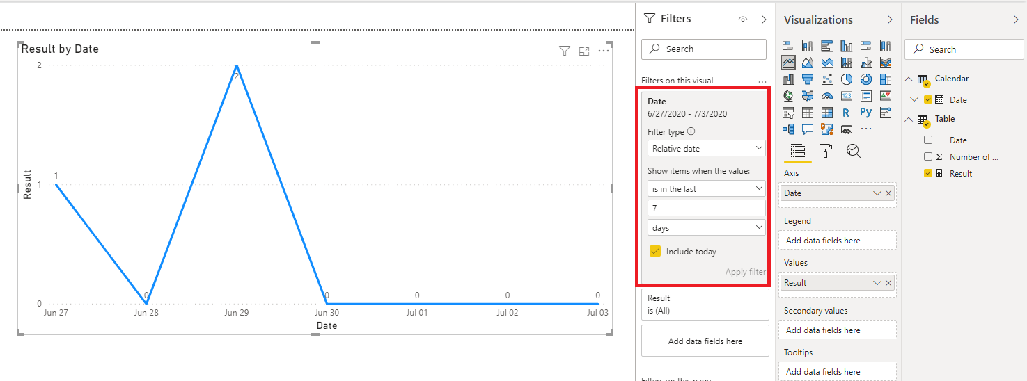The height and width of the screenshot is (381, 1027).
Task: Open the Values Result field dropdown arrow
Action: coord(877,283)
